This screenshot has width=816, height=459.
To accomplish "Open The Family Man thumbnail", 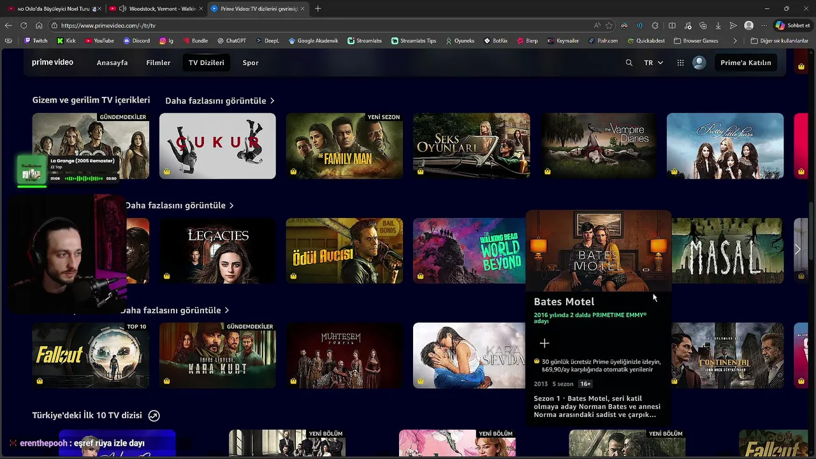I will click(344, 146).
